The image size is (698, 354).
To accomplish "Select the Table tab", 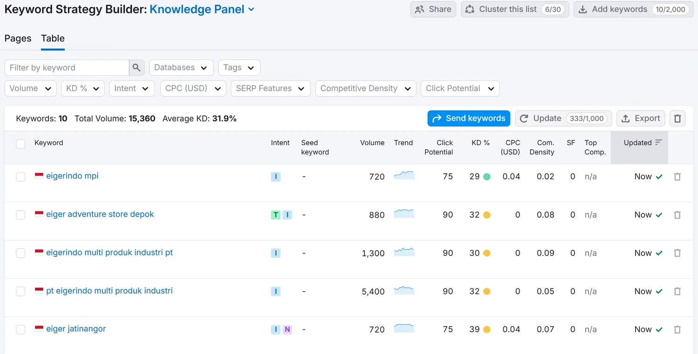I will pyautogui.click(x=53, y=39).
